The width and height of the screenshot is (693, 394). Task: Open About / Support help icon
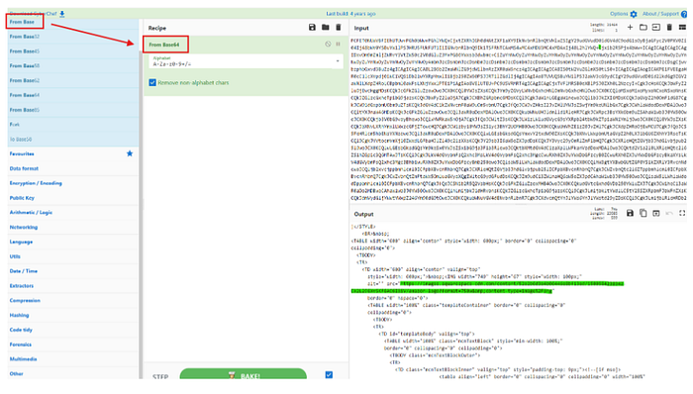(x=684, y=14)
